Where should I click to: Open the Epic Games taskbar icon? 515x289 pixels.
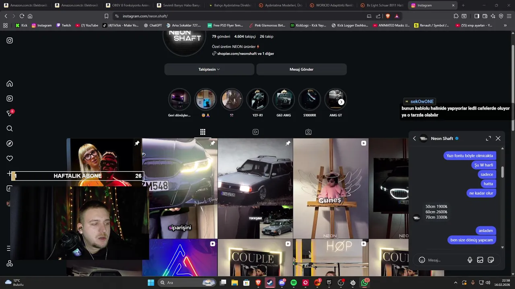point(329,283)
